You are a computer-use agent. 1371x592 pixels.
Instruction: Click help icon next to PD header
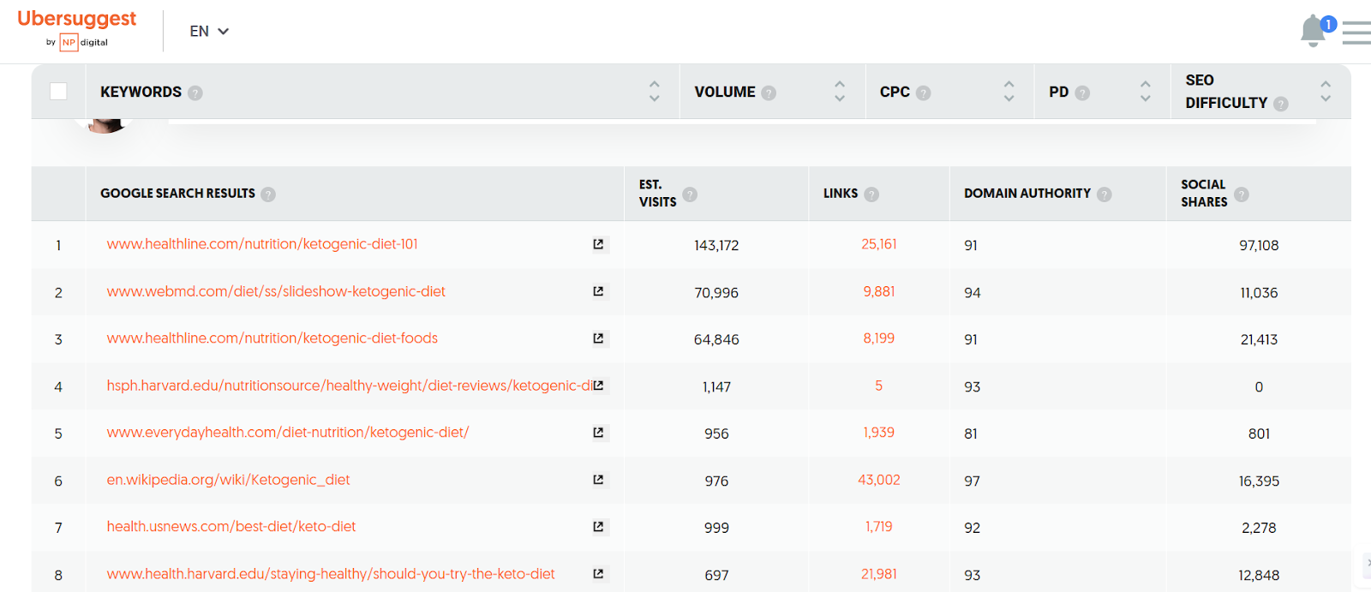click(x=1082, y=93)
